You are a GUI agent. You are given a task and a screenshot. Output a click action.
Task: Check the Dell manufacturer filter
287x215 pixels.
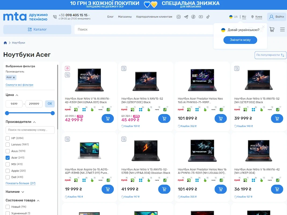point(8,177)
